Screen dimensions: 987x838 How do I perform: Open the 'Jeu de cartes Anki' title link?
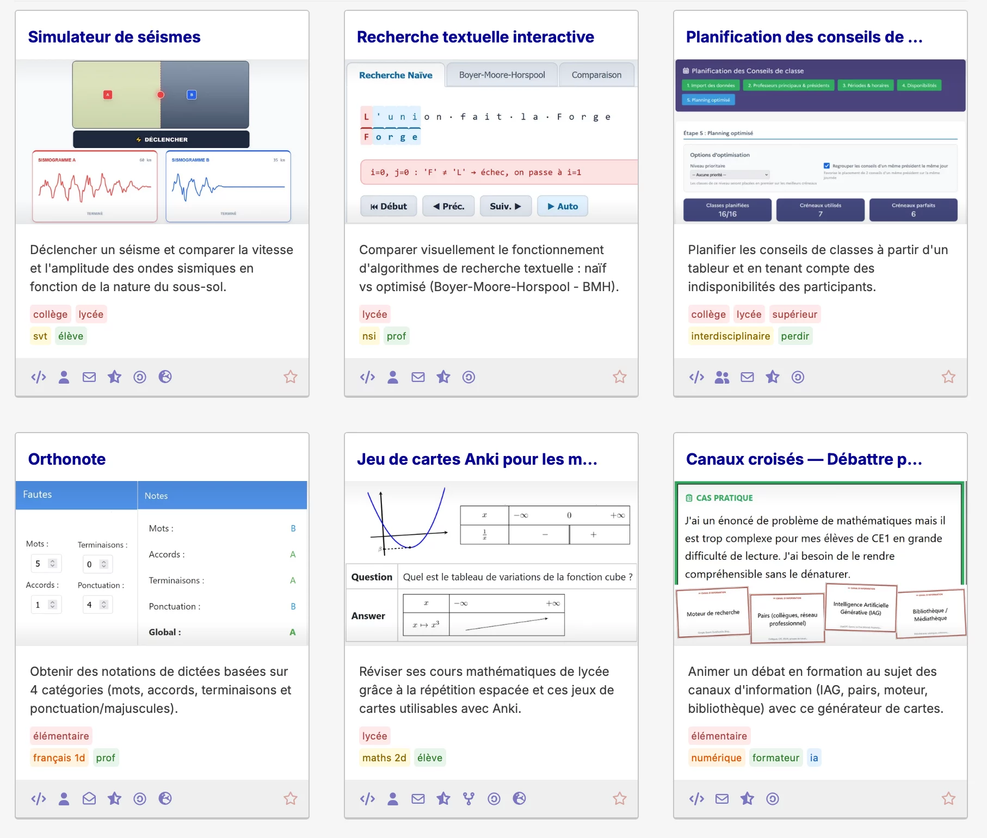[x=477, y=459]
